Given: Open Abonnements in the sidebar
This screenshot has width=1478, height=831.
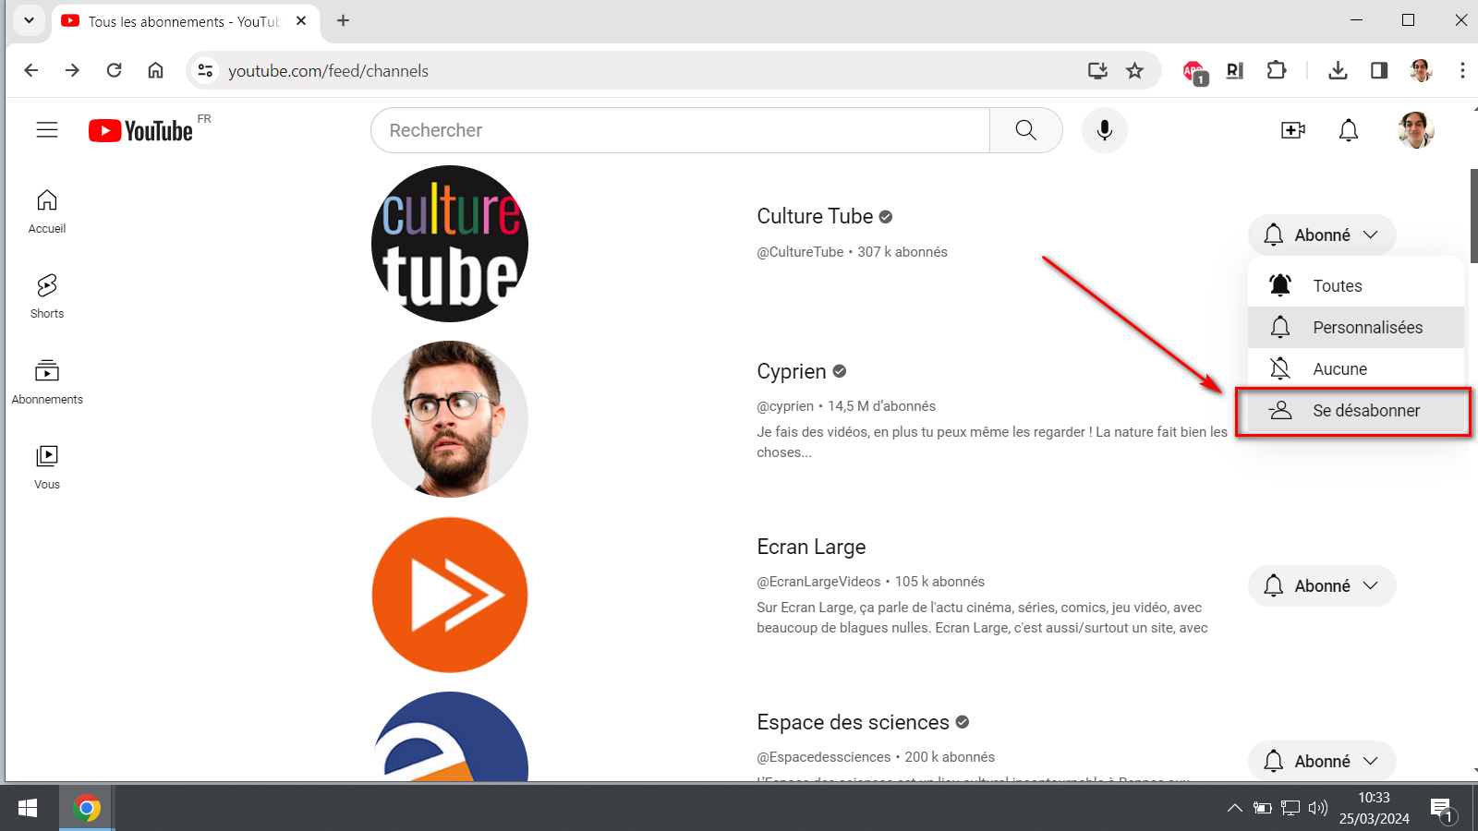Looking at the screenshot, I should tap(47, 382).
